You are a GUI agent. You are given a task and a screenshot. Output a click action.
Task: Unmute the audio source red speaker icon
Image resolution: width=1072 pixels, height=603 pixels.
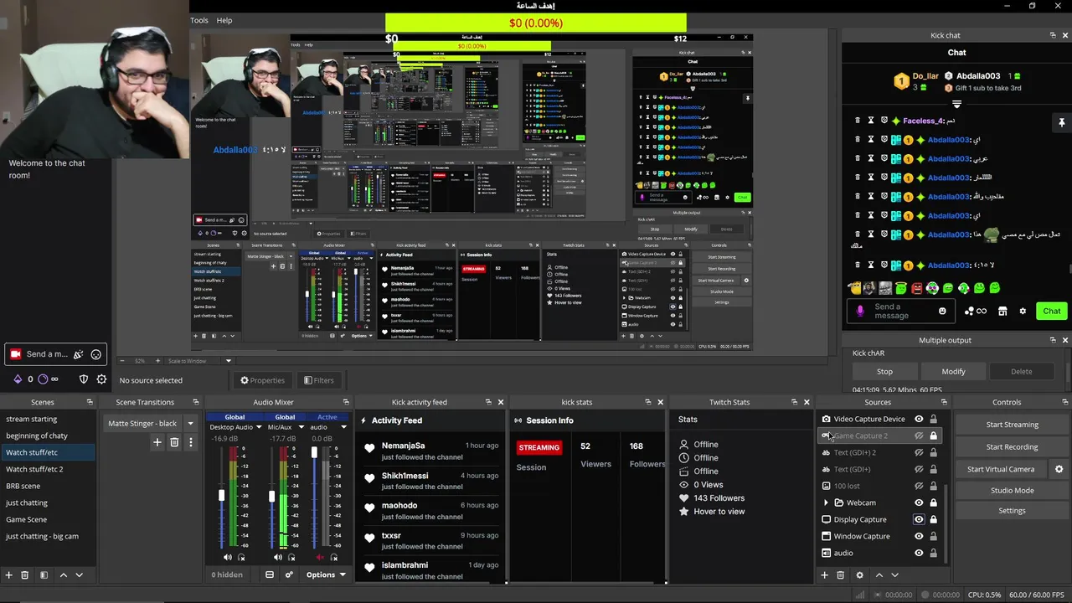point(319,557)
